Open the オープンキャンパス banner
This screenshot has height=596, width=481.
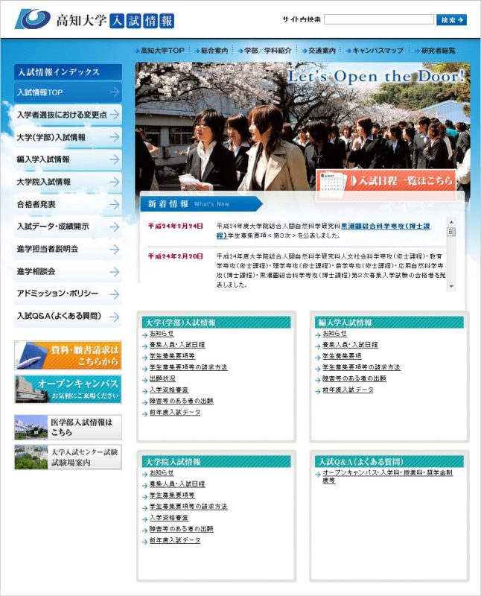coord(68,389)
